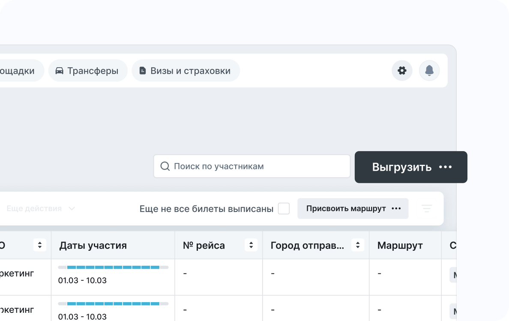Click the Даты участия column header

click(x=93, y=245)
